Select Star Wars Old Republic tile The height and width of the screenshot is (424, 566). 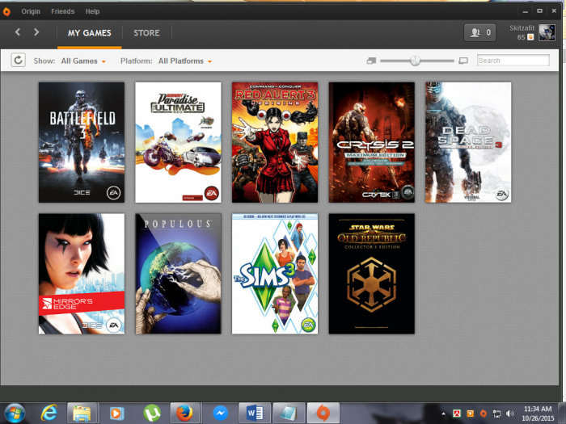372,274
